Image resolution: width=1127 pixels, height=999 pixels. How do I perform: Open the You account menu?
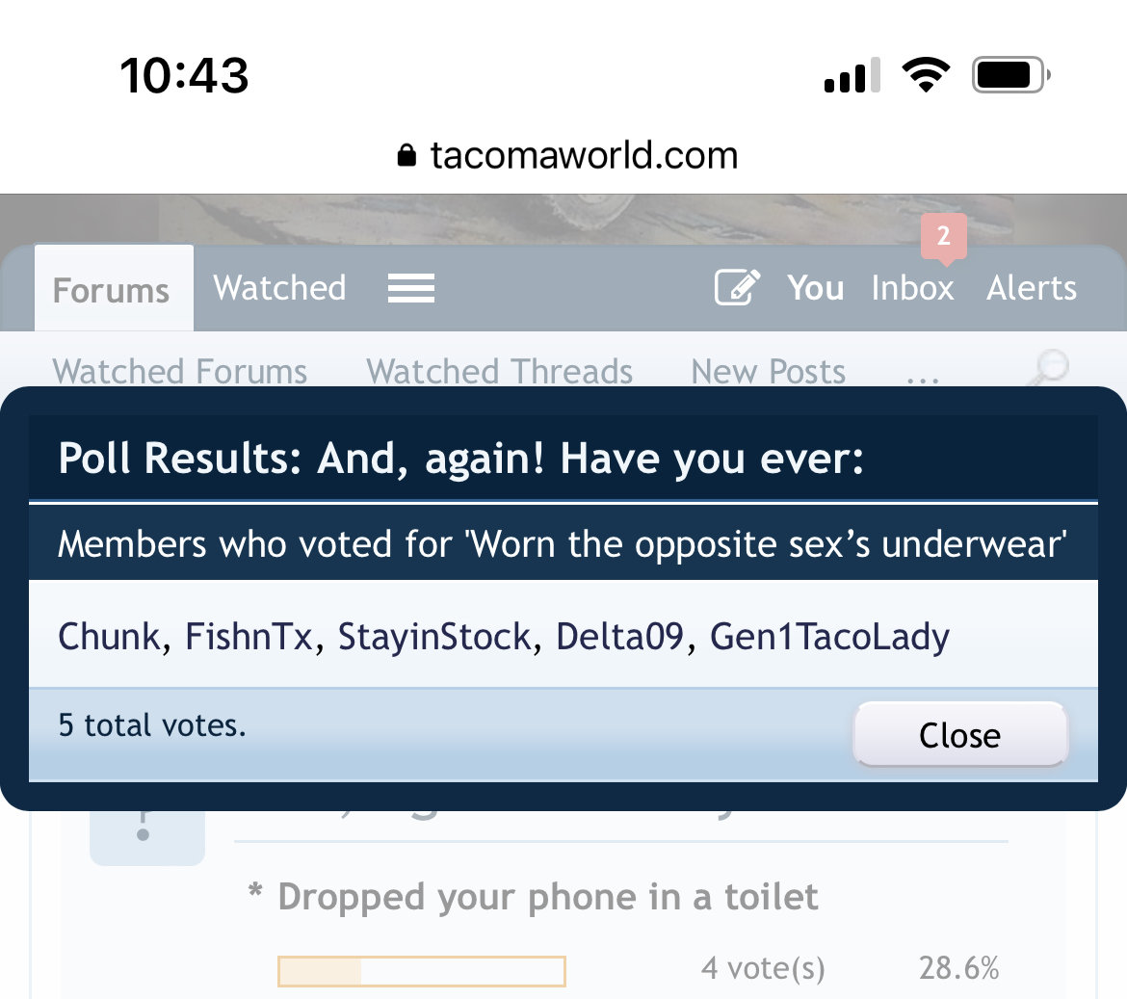point(815,288)
